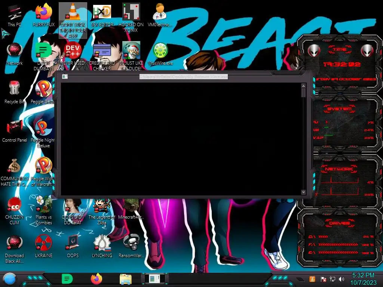The width and height of the screenshot is (383, 287).
Task: Open File Explorer from the taskbar
Action: 126,279
